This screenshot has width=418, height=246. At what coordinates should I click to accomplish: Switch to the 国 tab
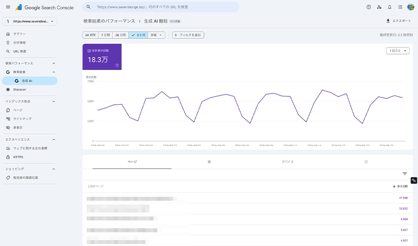click(x=209, y=162)
